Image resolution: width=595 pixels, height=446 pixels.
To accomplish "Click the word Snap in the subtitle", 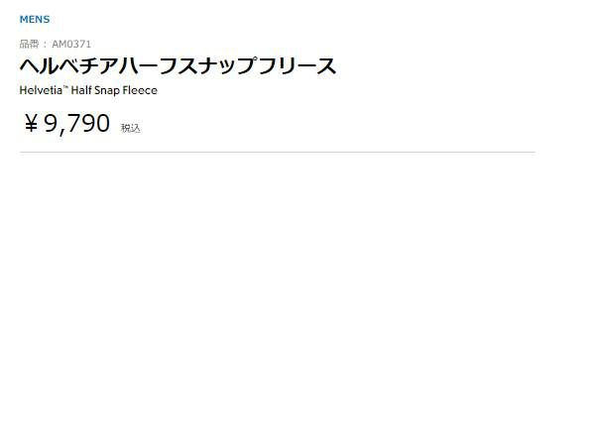I will [x=110, y=90].
